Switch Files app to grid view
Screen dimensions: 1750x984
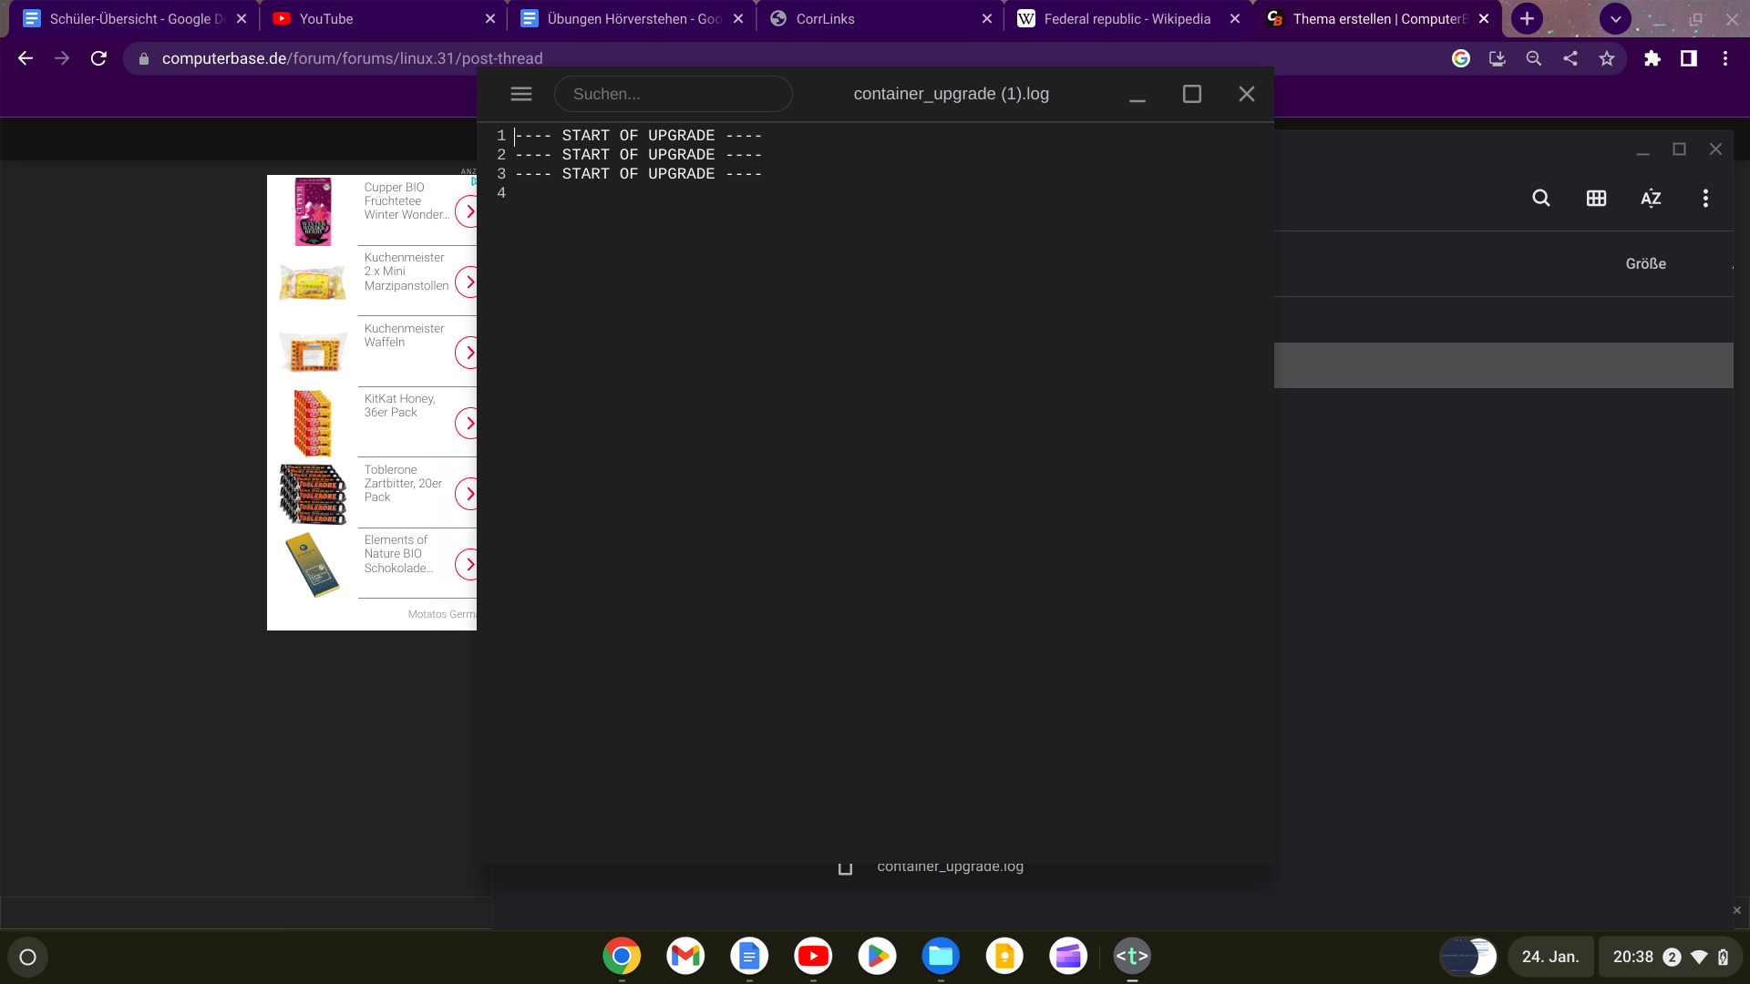[x=1596, y=198]
